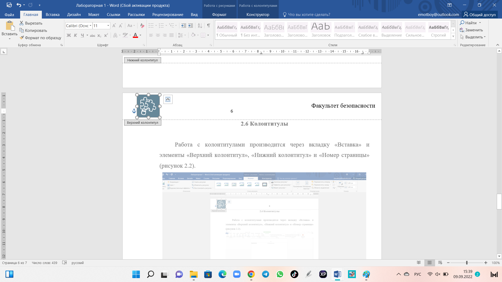Open the change case (Aa) dropdown

pyautogui.click(x=131, y=26)
